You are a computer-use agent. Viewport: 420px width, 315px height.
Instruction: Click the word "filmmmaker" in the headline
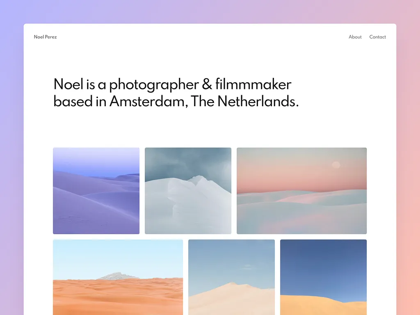pos(253,84)
